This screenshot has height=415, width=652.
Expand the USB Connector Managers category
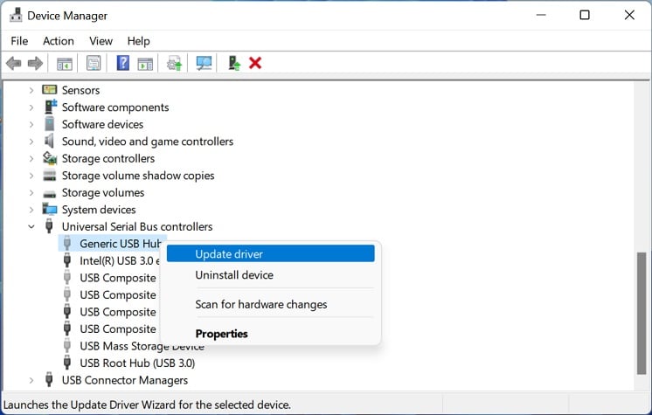(x=31, y=380)
